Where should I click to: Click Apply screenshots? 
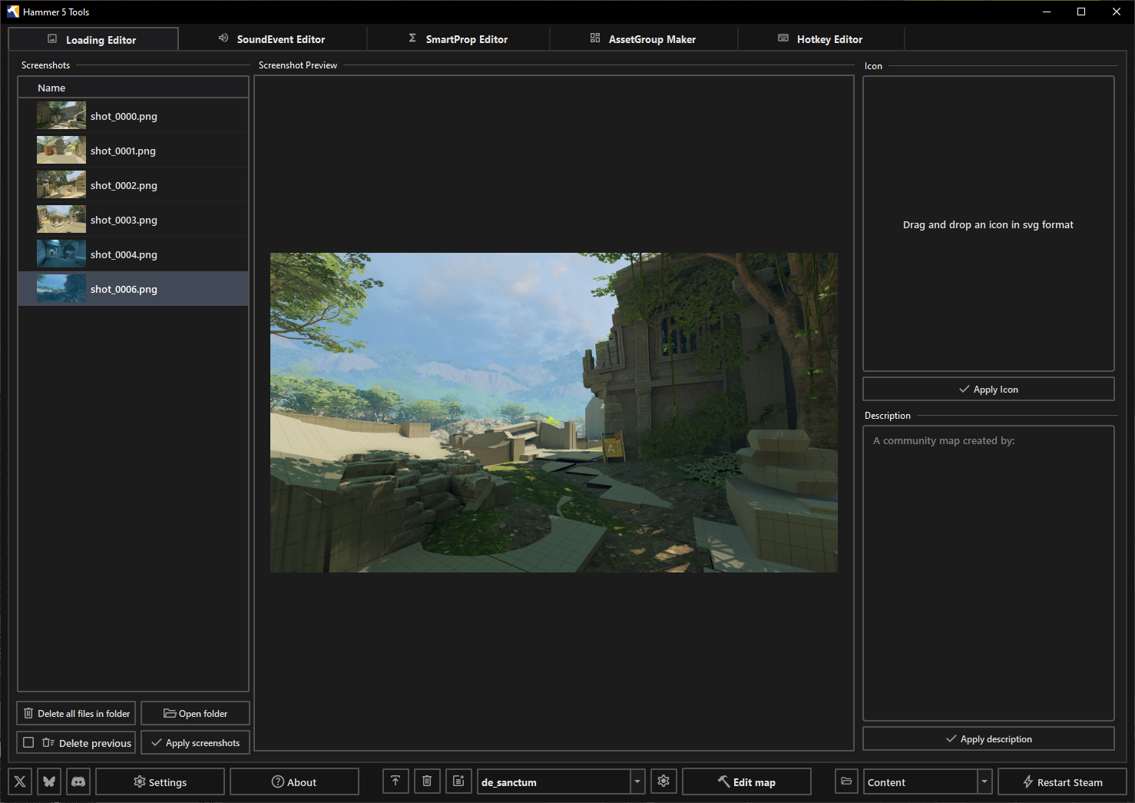click(195, 743)
